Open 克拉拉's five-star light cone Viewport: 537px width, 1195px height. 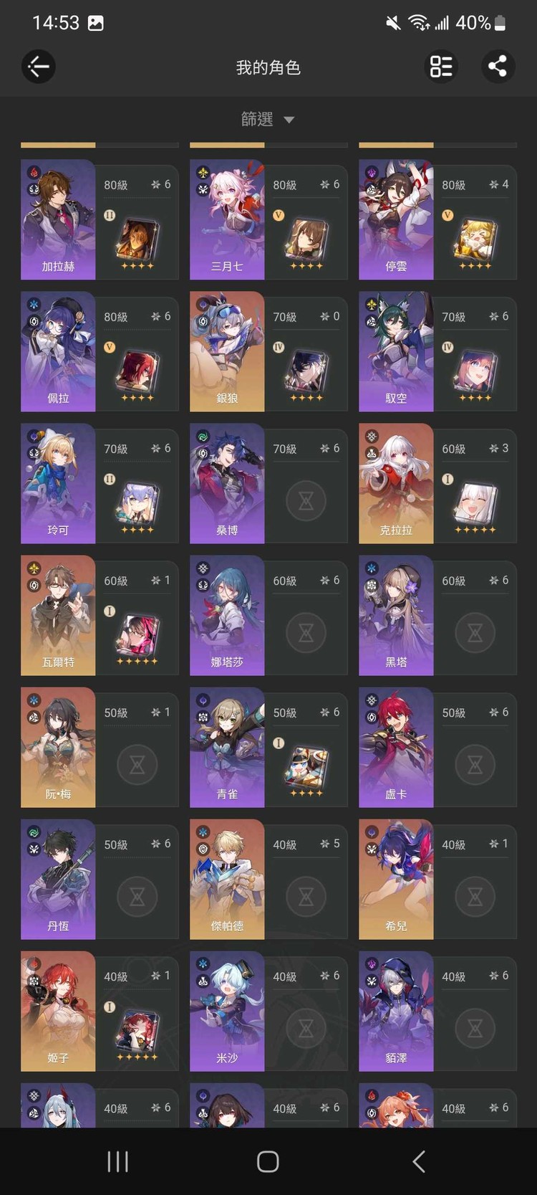click(475, 505)
